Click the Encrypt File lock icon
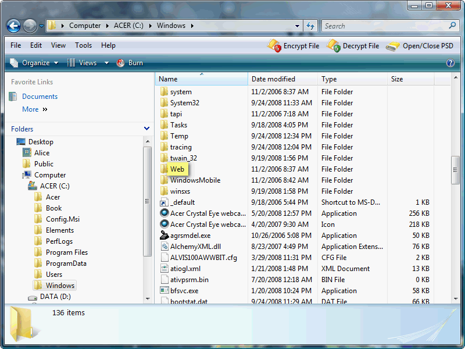465x349 pixels. [x=274, y=46]
